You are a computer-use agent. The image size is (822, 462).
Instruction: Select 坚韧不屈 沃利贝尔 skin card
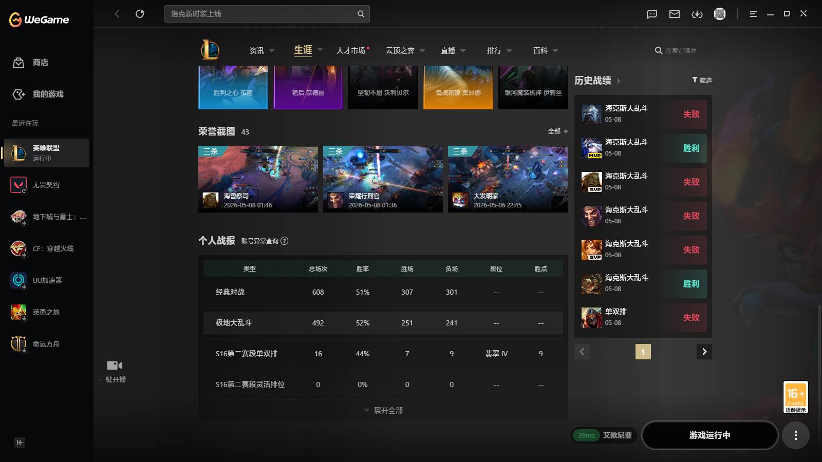pyautogui.click(x=383, y=87)
